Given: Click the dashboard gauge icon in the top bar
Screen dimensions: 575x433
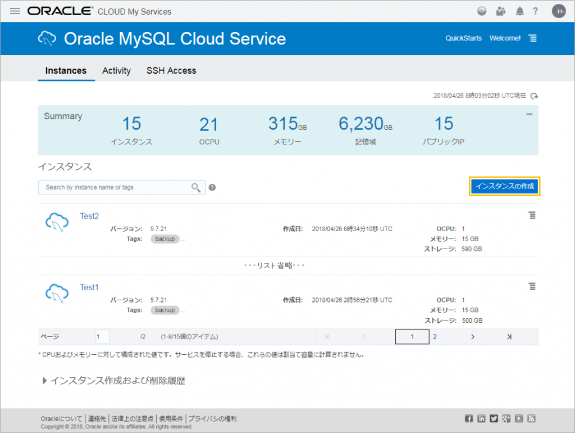Looking at the screenshot, I should point(481,11).
